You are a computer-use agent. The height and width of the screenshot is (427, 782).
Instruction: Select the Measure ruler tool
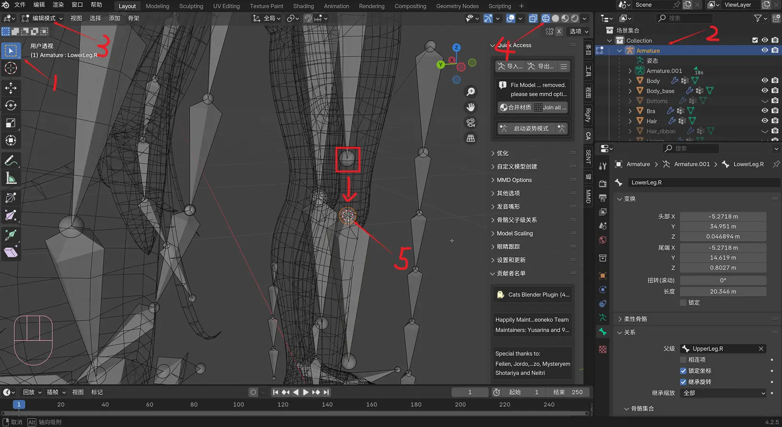tap(11, 178)
